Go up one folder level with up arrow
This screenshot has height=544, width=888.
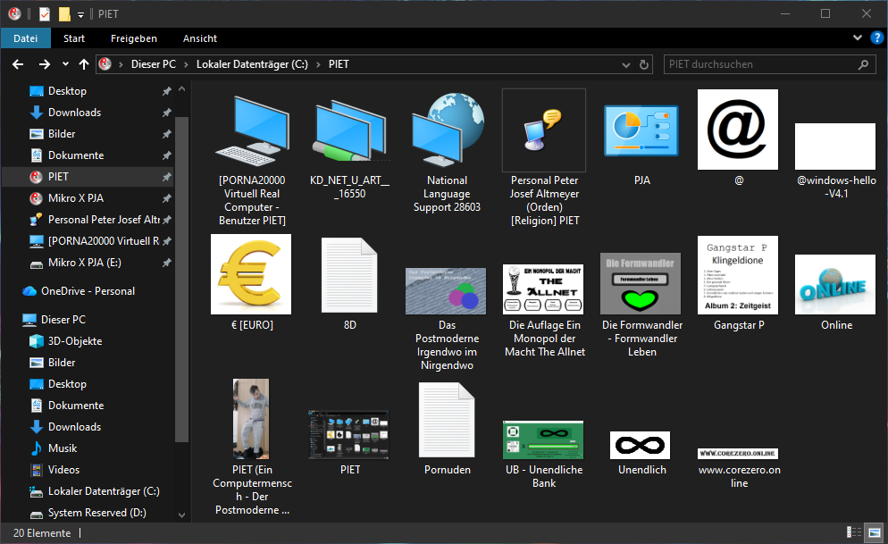click(84, 64)
